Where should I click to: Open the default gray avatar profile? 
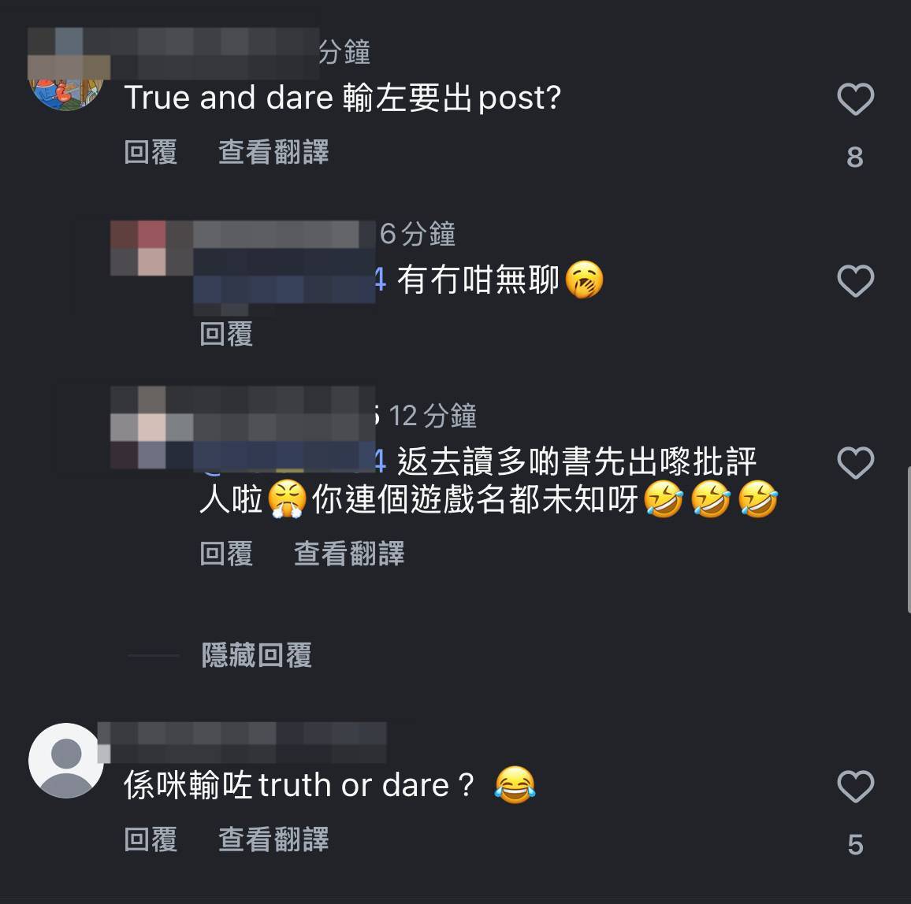click(66, 760)
